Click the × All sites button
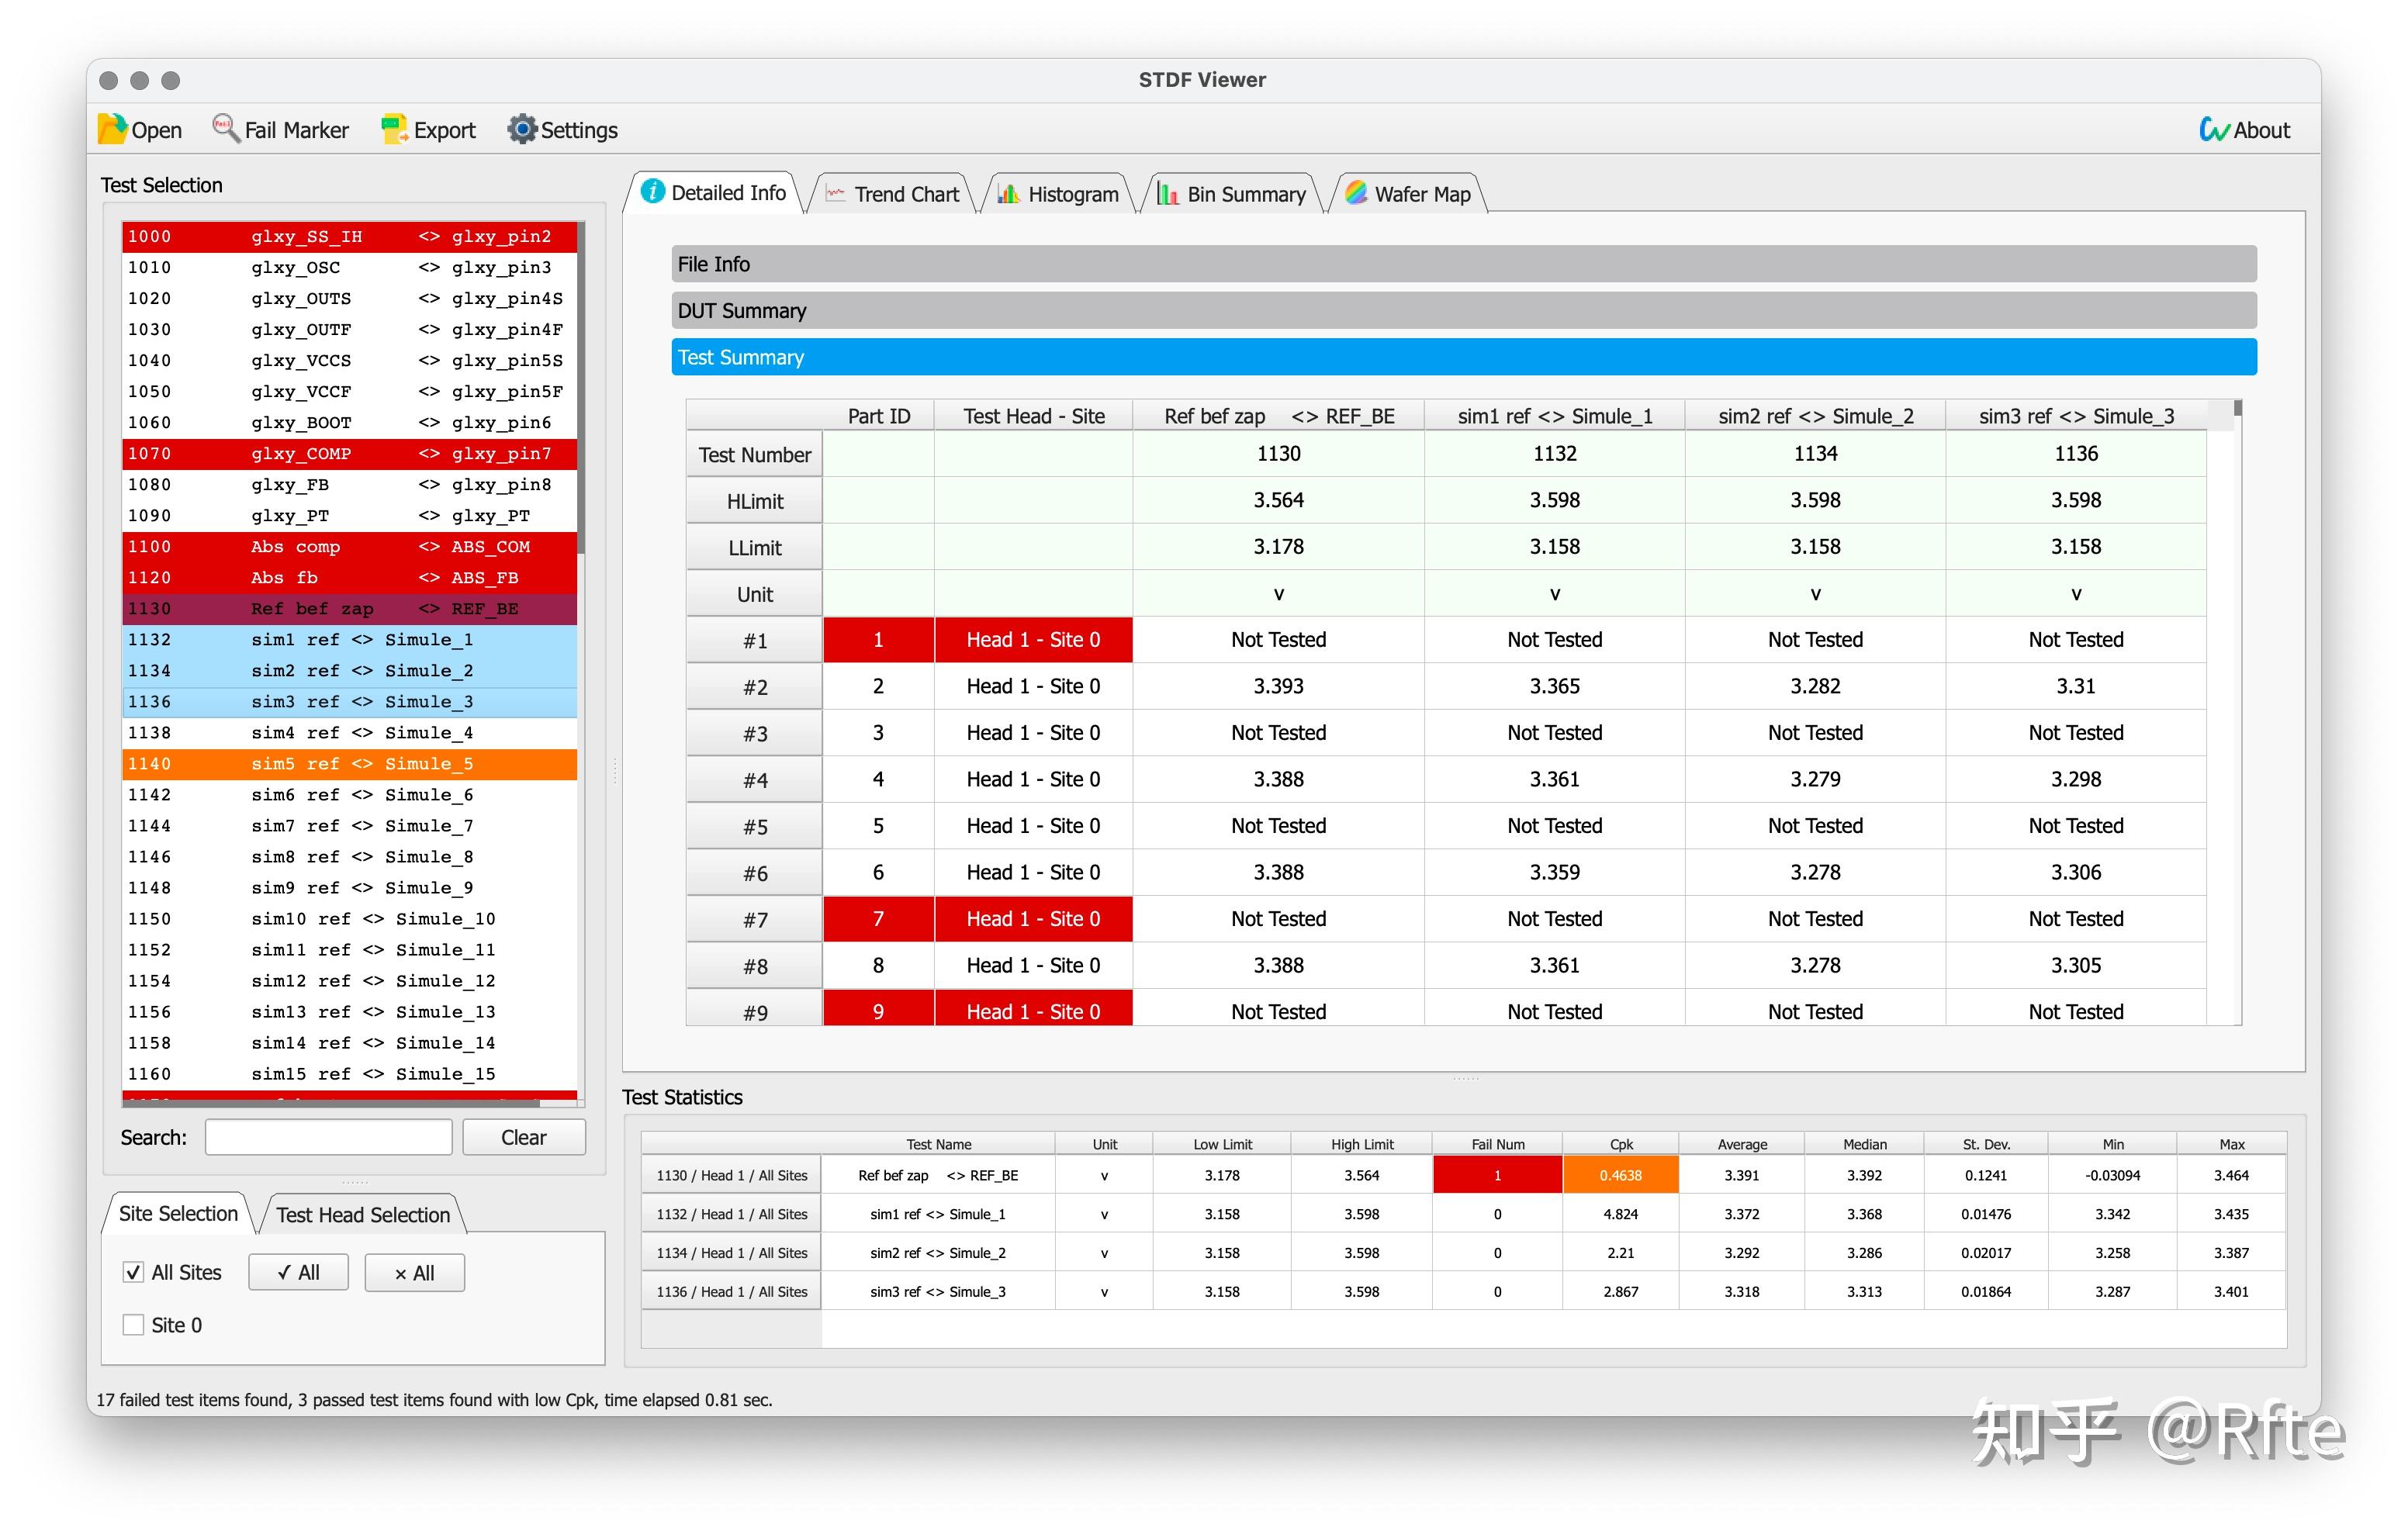Viewport: 2408px width, 1531px height. pyautogui.click(x=414, y=1273)
